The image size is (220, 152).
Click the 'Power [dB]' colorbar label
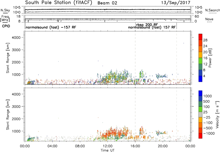click(210, 58)
